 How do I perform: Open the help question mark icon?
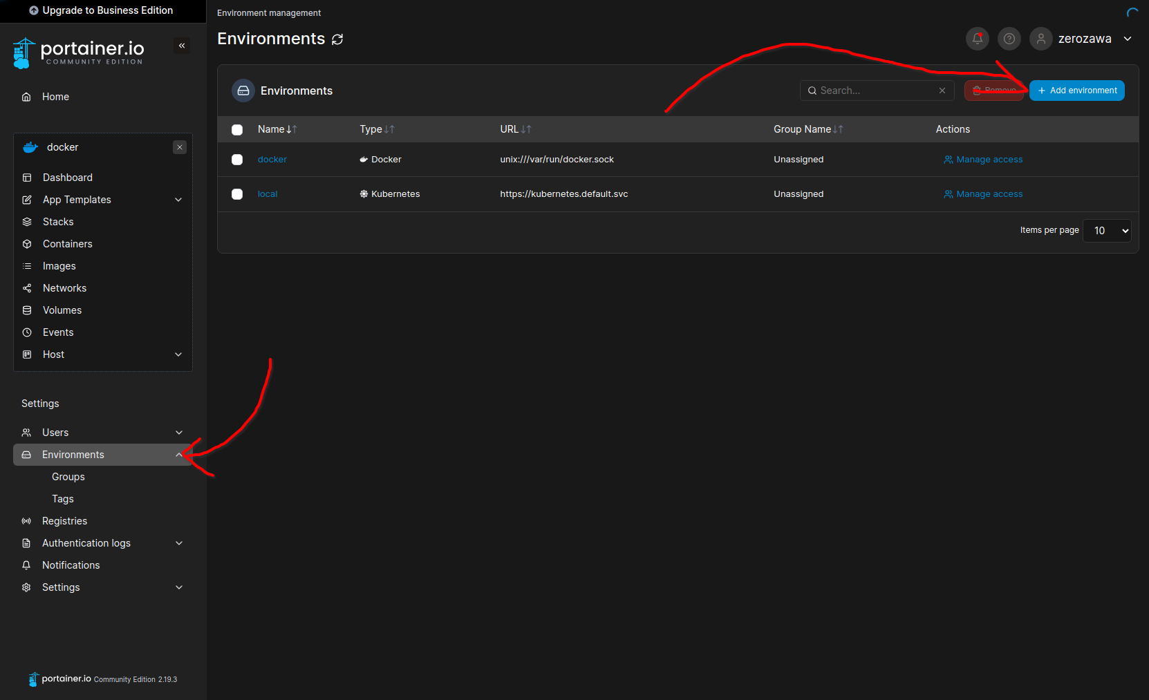(1009, 39)
